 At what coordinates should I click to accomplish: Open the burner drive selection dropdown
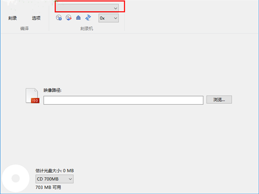[86, 8]
